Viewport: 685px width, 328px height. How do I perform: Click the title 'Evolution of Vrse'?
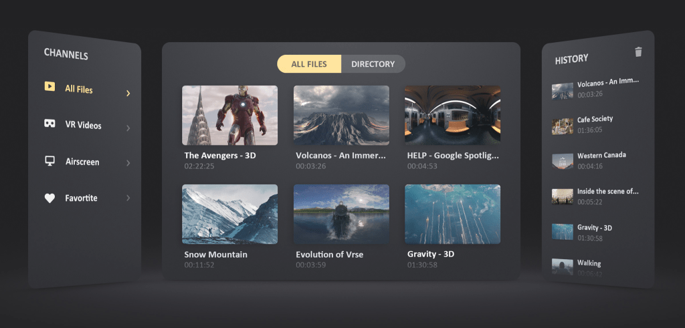[x=329, y=255]
